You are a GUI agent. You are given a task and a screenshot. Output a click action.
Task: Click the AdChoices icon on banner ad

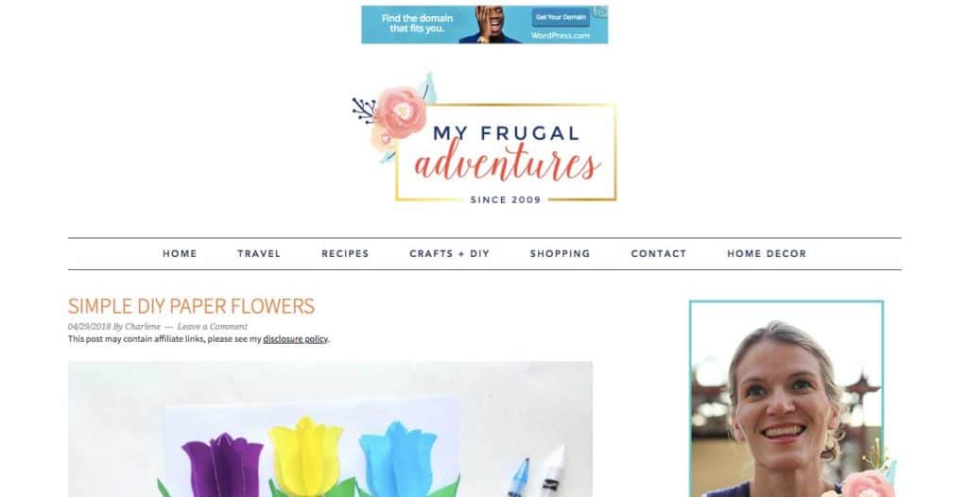(600, 11)
